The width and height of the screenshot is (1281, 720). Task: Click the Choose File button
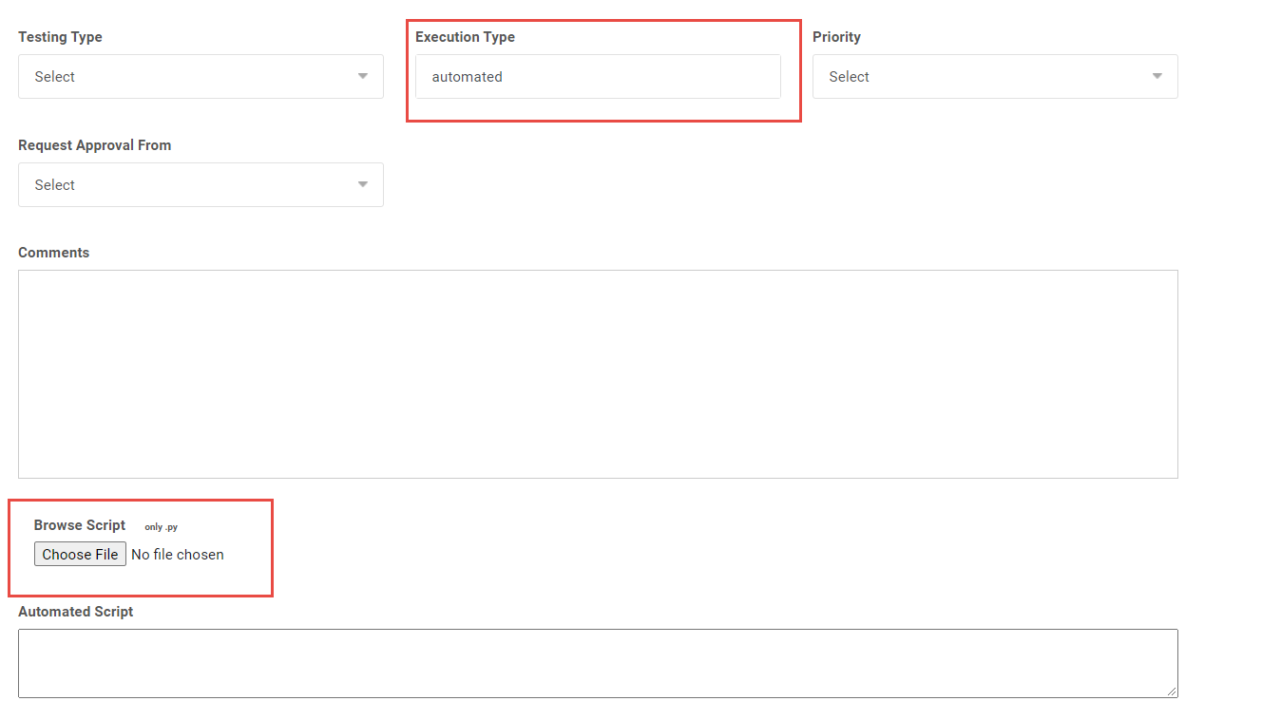click(x=80, y=554)
